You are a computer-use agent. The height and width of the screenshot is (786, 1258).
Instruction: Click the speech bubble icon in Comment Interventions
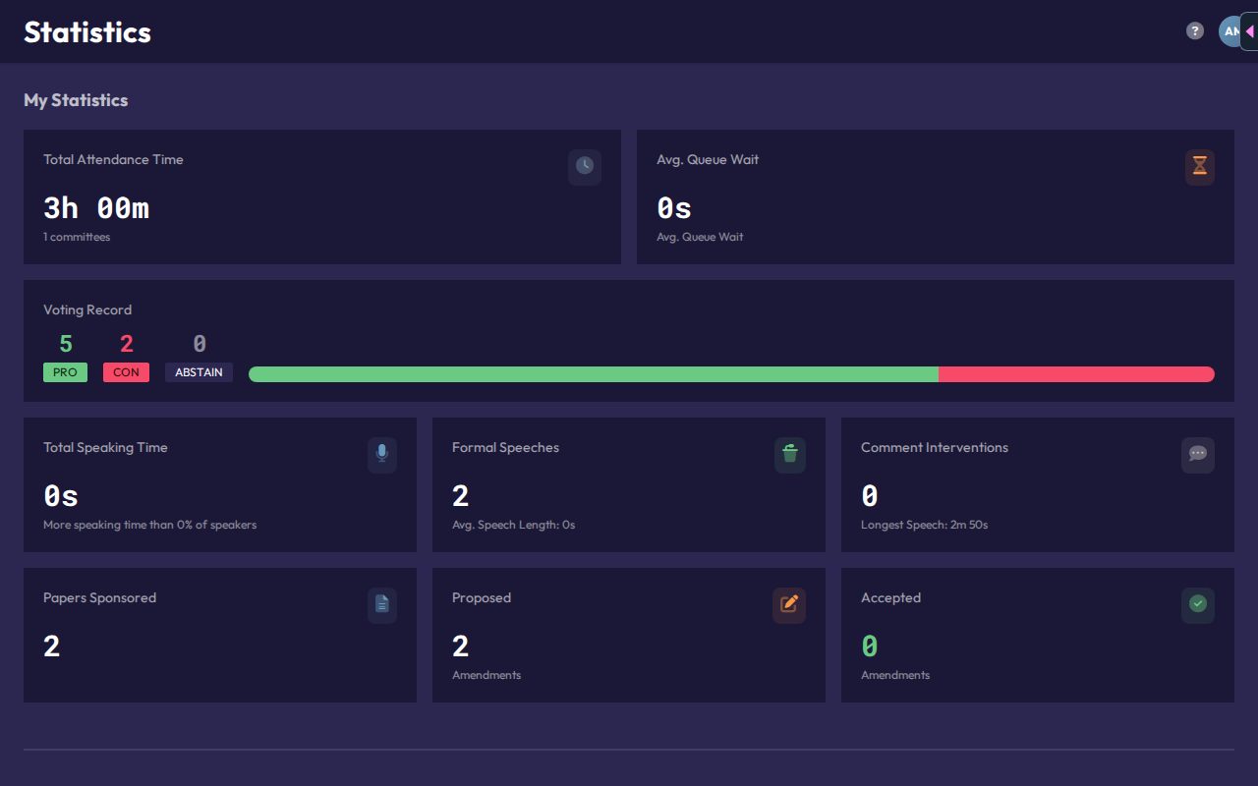(1198, 455)
